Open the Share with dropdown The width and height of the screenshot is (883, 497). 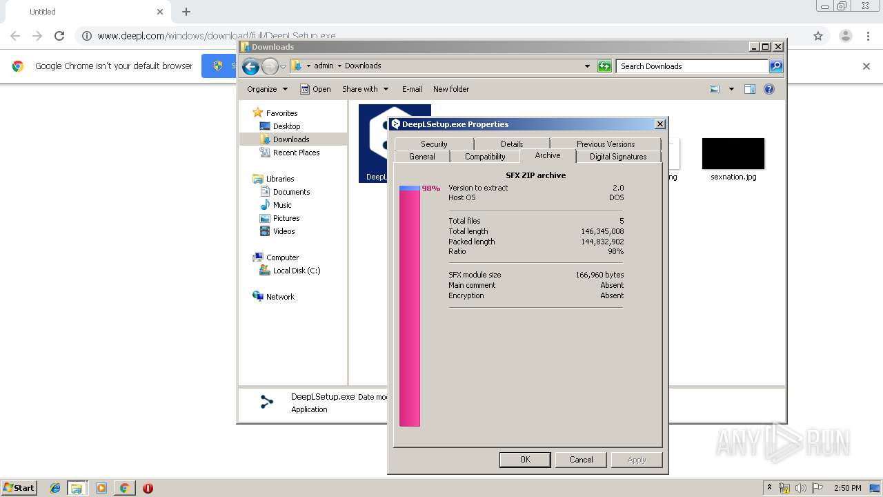point(366,89)
